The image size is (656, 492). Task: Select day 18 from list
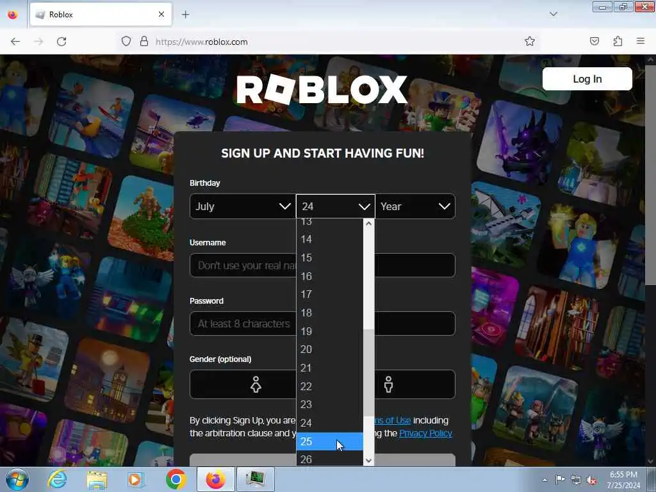pyautogui.click(x=329, y=313)
